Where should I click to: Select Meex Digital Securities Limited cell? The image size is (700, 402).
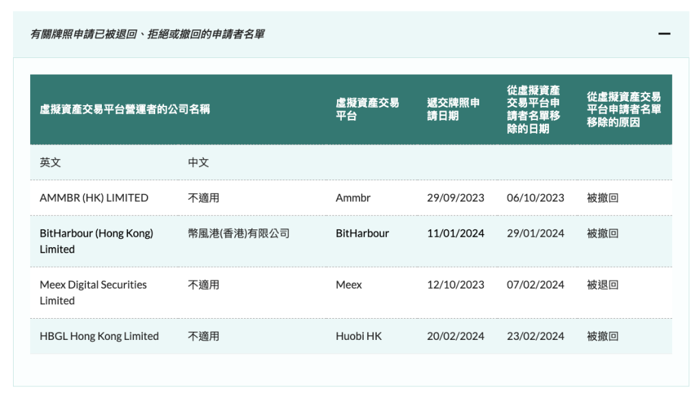point(93,293)
